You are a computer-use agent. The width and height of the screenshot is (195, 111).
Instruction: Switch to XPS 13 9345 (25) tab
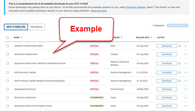point(16,27)
